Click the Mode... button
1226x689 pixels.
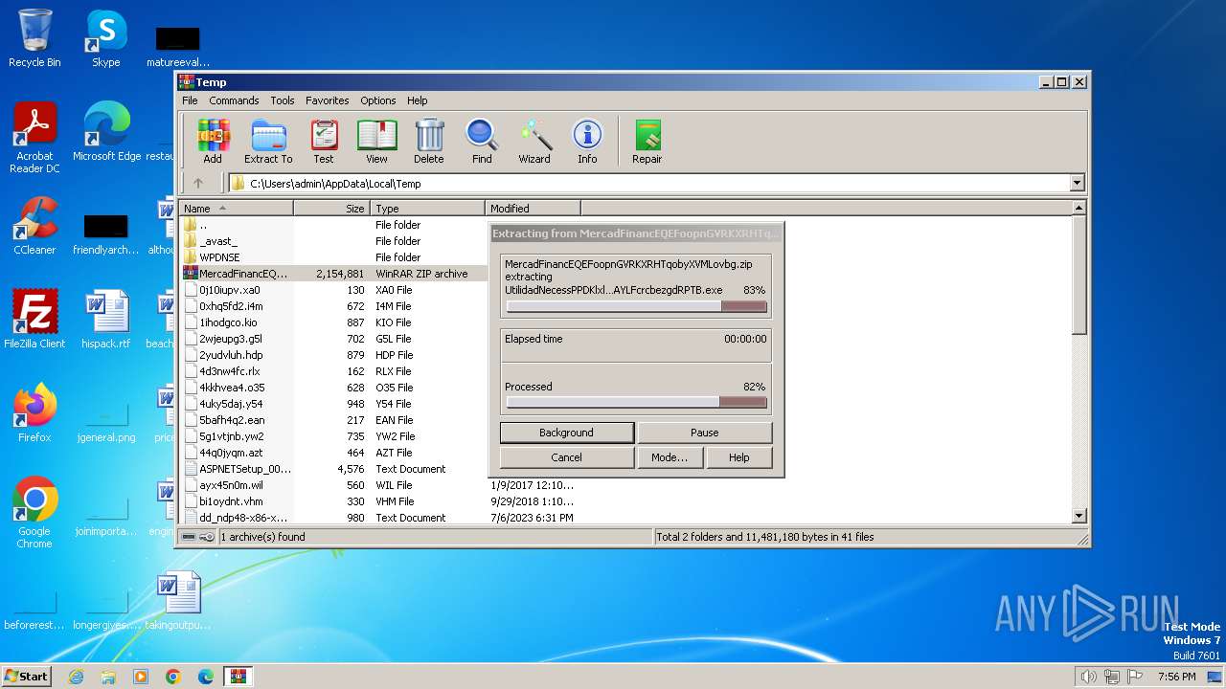pos(670,457)
